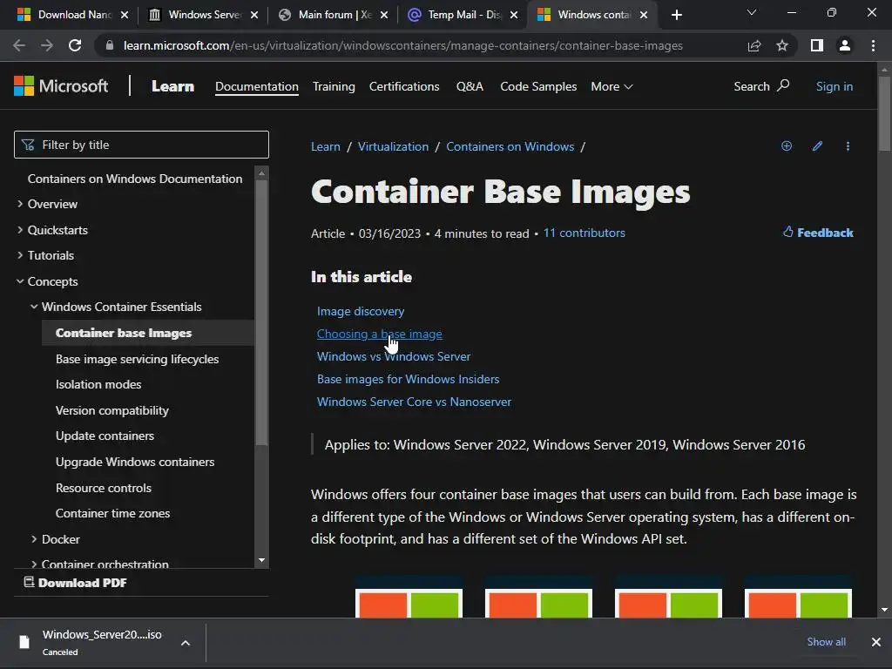The height and width of the screenshot is (669, 892).
Task: Click the Sign in link
Action: point(834,86)
